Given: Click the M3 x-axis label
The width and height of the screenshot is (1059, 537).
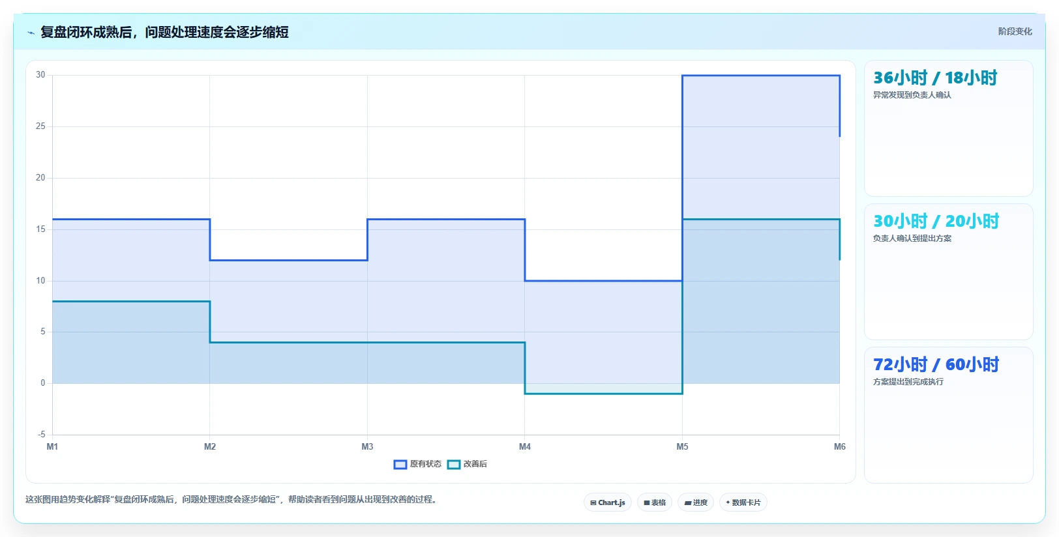Looking at the screenshot, I should point(367,447).
